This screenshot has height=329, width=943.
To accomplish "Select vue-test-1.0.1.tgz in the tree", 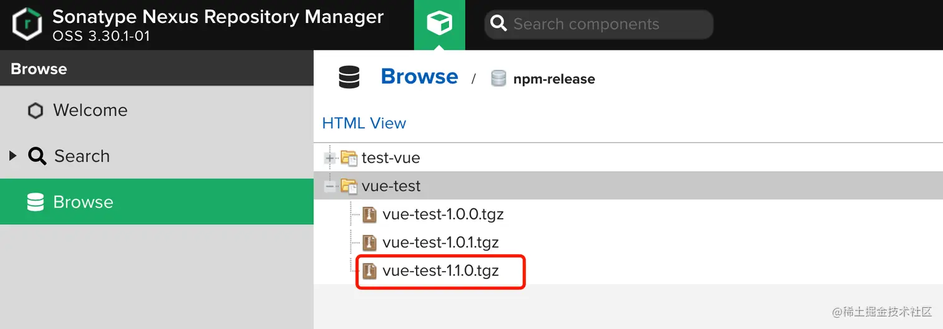I will tap(440, 242).
